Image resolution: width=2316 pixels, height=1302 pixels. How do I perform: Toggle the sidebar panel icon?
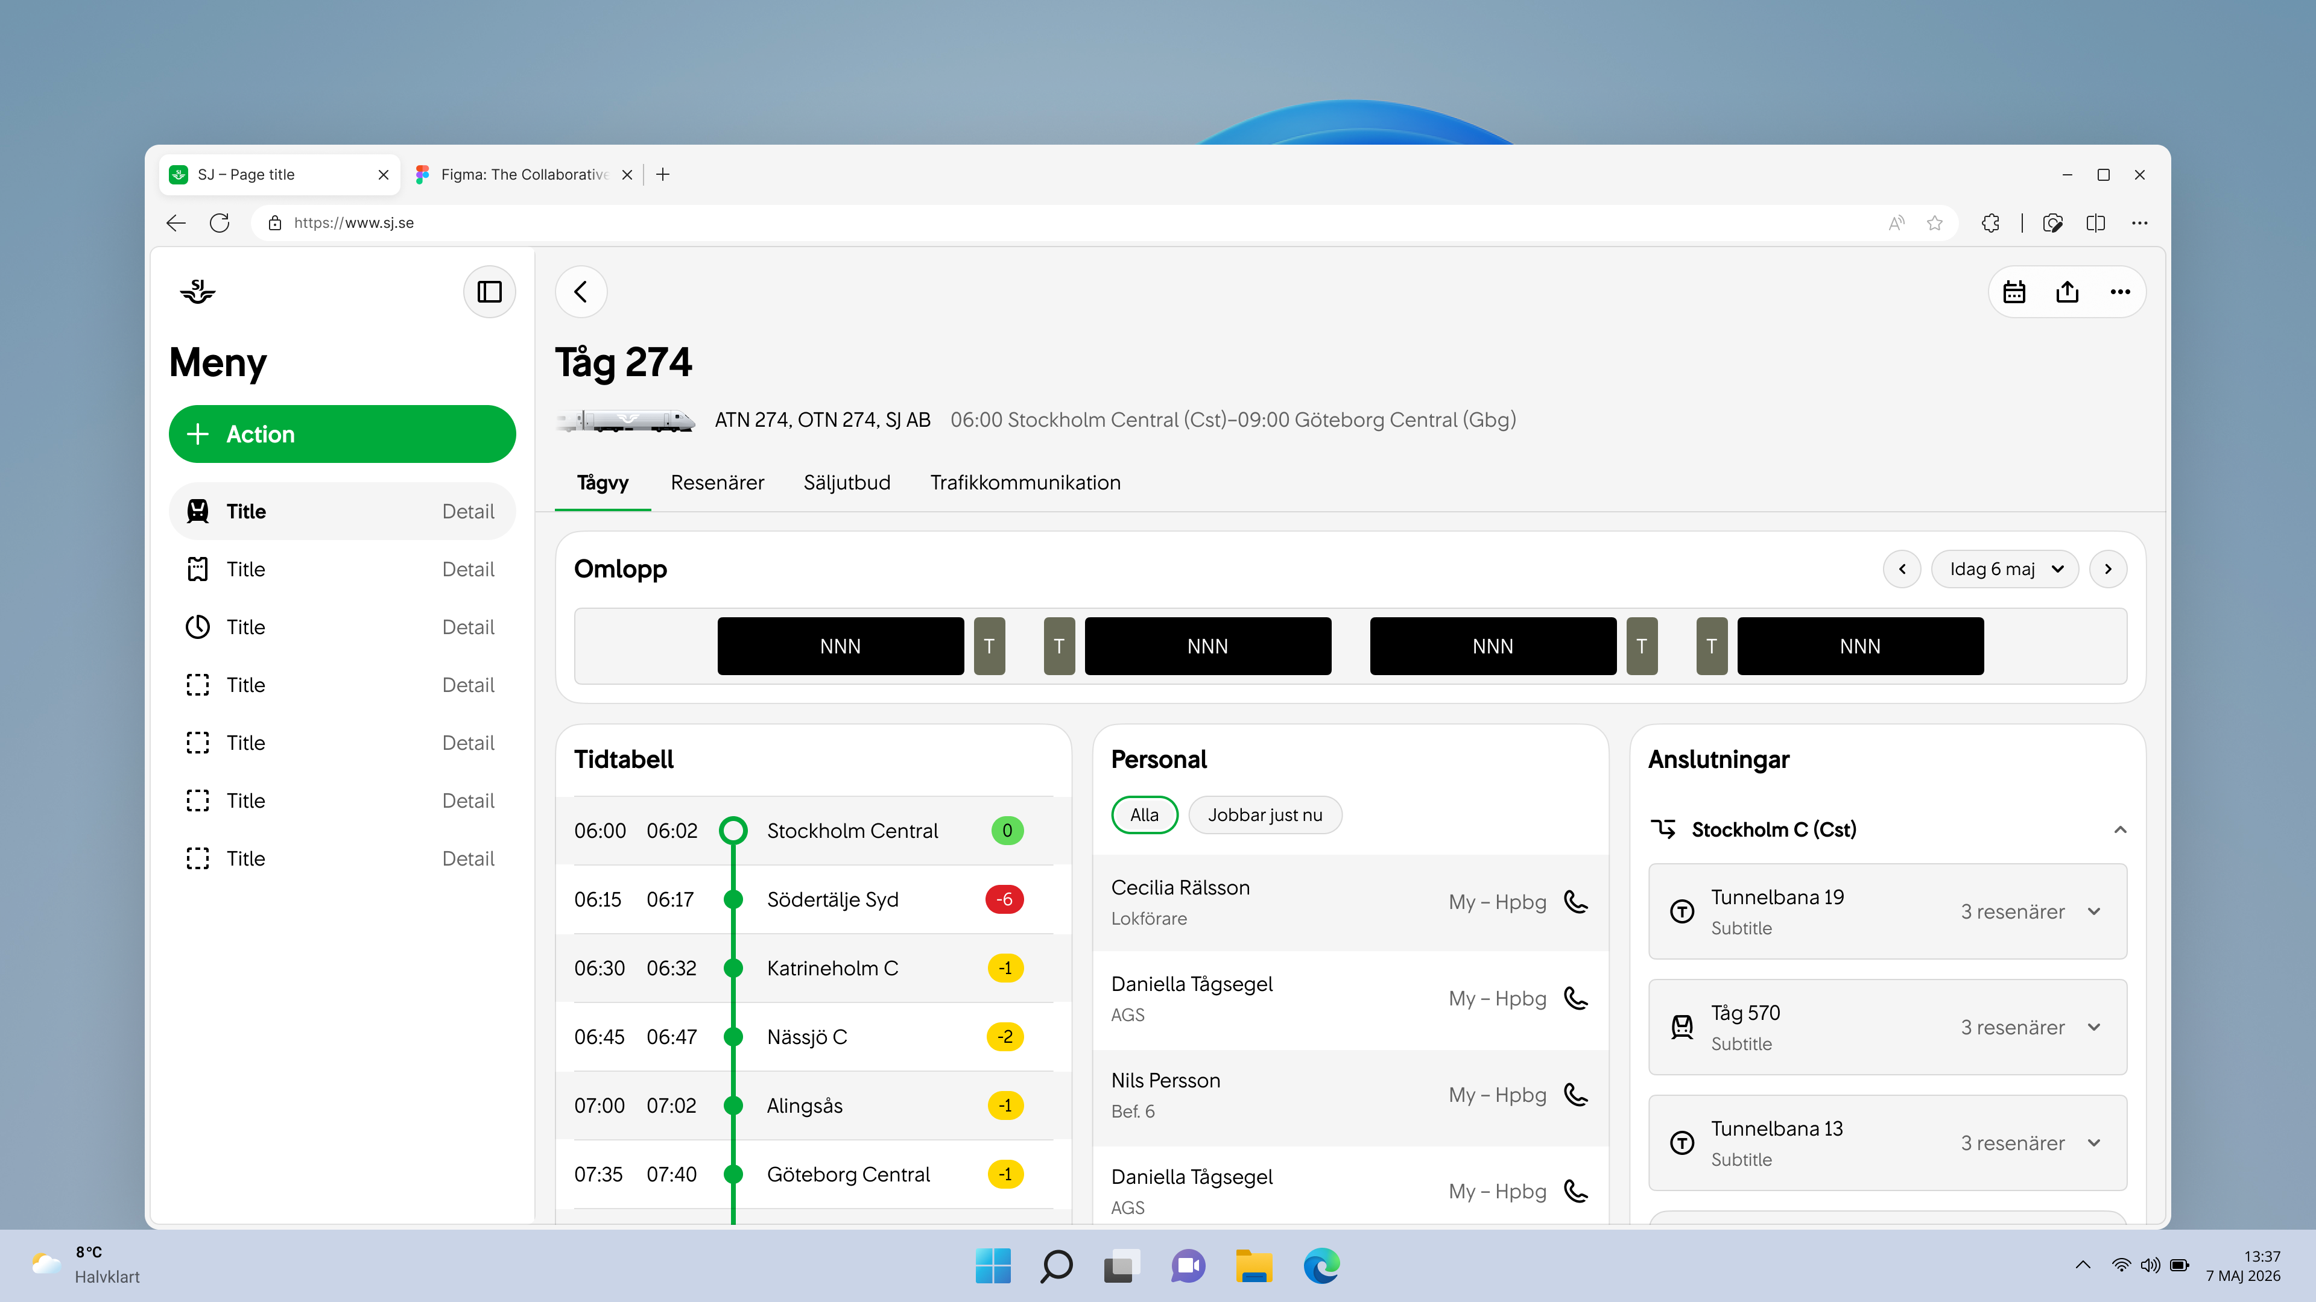click(489, 292)
